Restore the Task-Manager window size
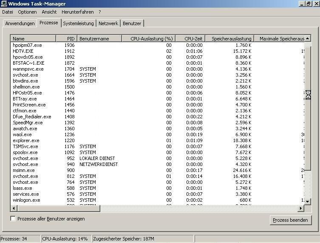The width and height of the screenshot is (320, 243). 309,3
